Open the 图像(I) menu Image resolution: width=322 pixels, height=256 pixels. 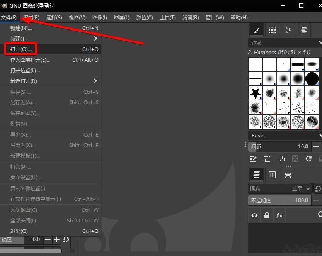[x=100, y=17]
